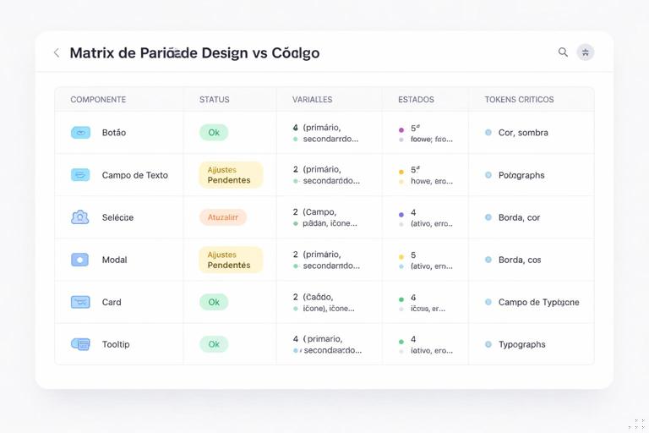Click the Seléção row component icon
This screenshot has width=649, height=433.
(80, 217)
